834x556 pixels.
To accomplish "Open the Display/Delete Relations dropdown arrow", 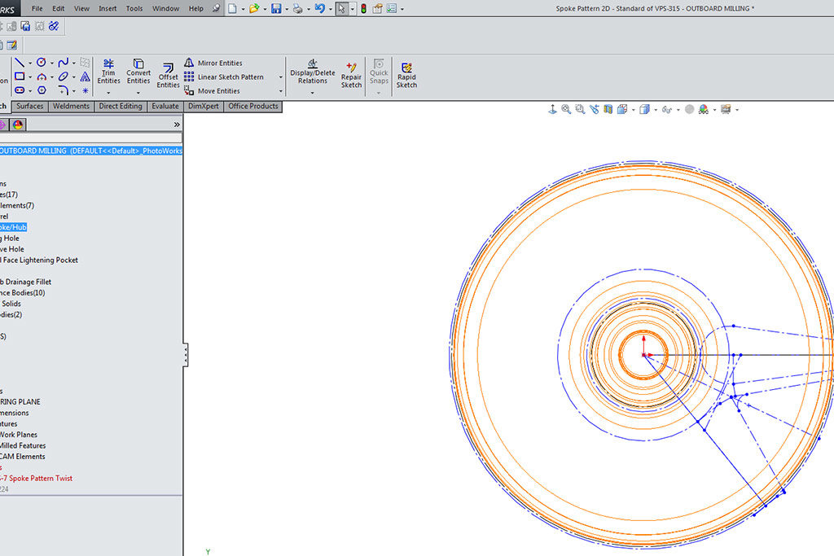I will (x=312, y=93).
